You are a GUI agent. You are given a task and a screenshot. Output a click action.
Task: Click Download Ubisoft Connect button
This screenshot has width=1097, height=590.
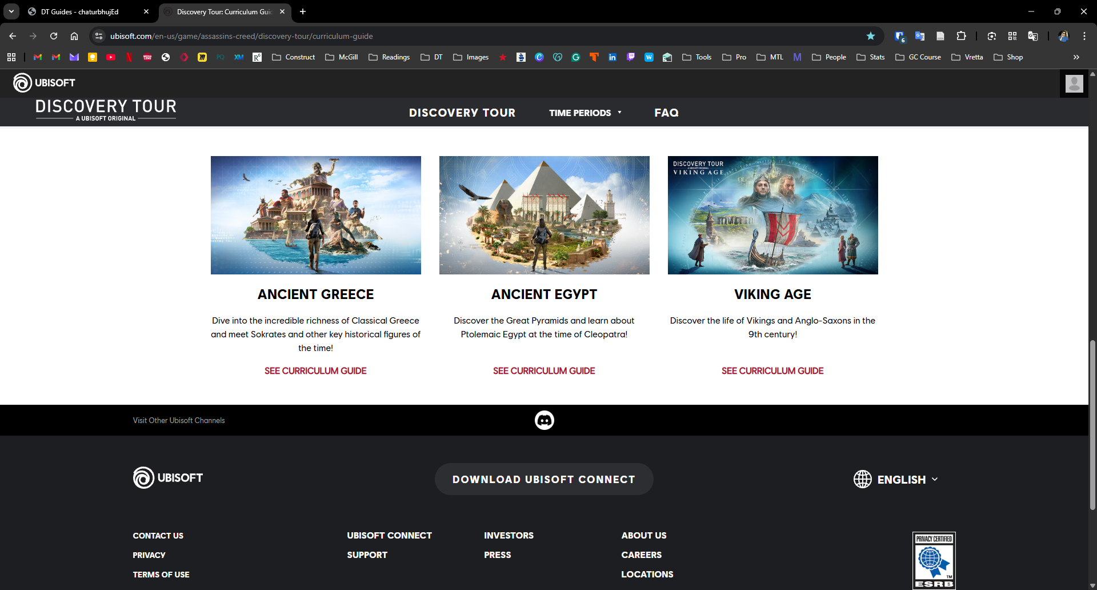(x=544, y=479)
